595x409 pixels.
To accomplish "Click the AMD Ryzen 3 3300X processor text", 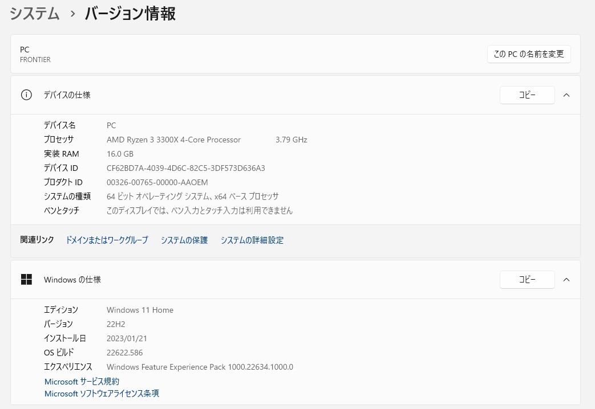I will click(x=173, y=140).
